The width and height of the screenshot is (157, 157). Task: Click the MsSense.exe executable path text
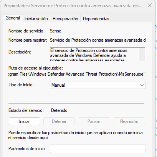(x=77, y=74)
